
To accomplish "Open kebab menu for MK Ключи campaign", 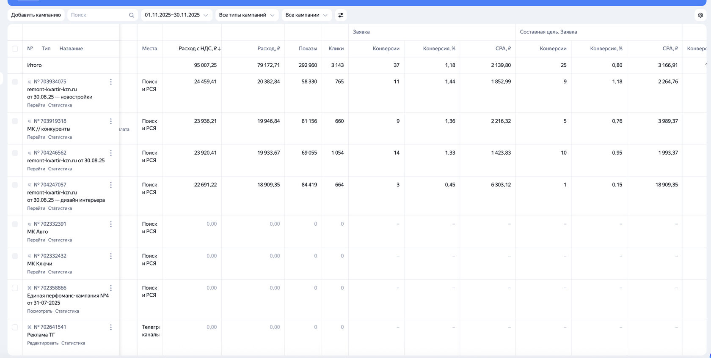I will [x=111, y=256].
